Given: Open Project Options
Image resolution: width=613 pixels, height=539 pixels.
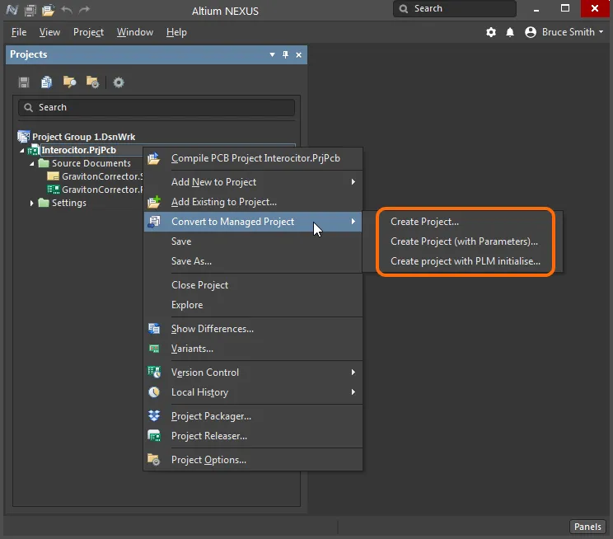Looking at the screenshot, I should click(253, 460).
